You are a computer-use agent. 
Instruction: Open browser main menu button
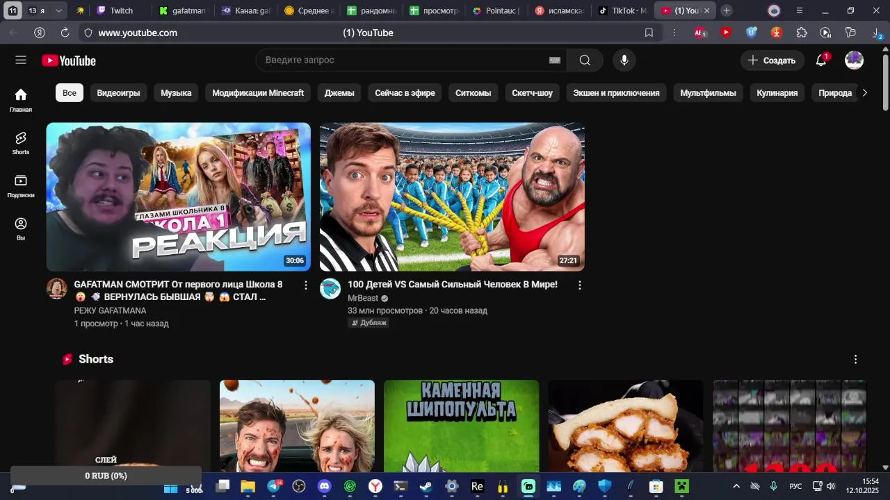(799, 10)
